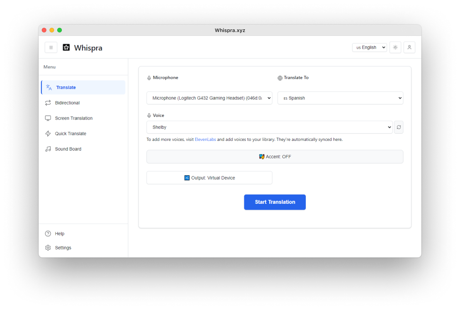
Task: Open the ElevenLabs link
Action: (205, 139)
